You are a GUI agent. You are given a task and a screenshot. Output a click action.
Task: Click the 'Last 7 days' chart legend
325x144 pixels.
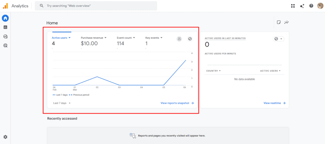pyautogui.click(x=60, y=95)
